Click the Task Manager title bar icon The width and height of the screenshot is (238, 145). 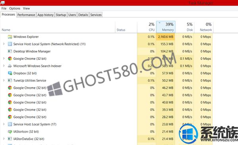coord(2,3)
